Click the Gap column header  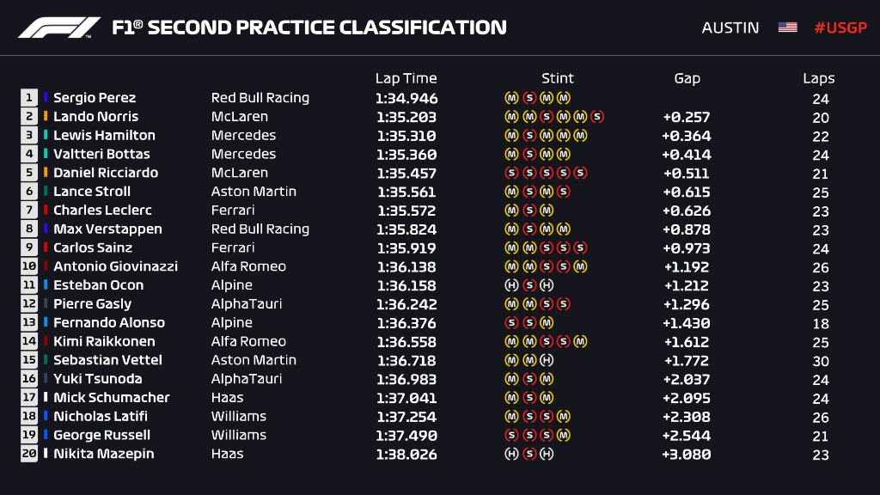tap(687, 78)
